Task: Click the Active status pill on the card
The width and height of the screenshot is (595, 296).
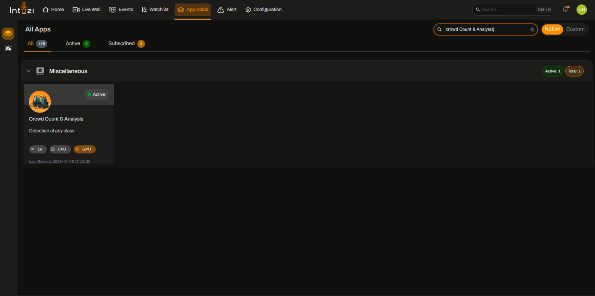Action: click(x=96, y=95)
